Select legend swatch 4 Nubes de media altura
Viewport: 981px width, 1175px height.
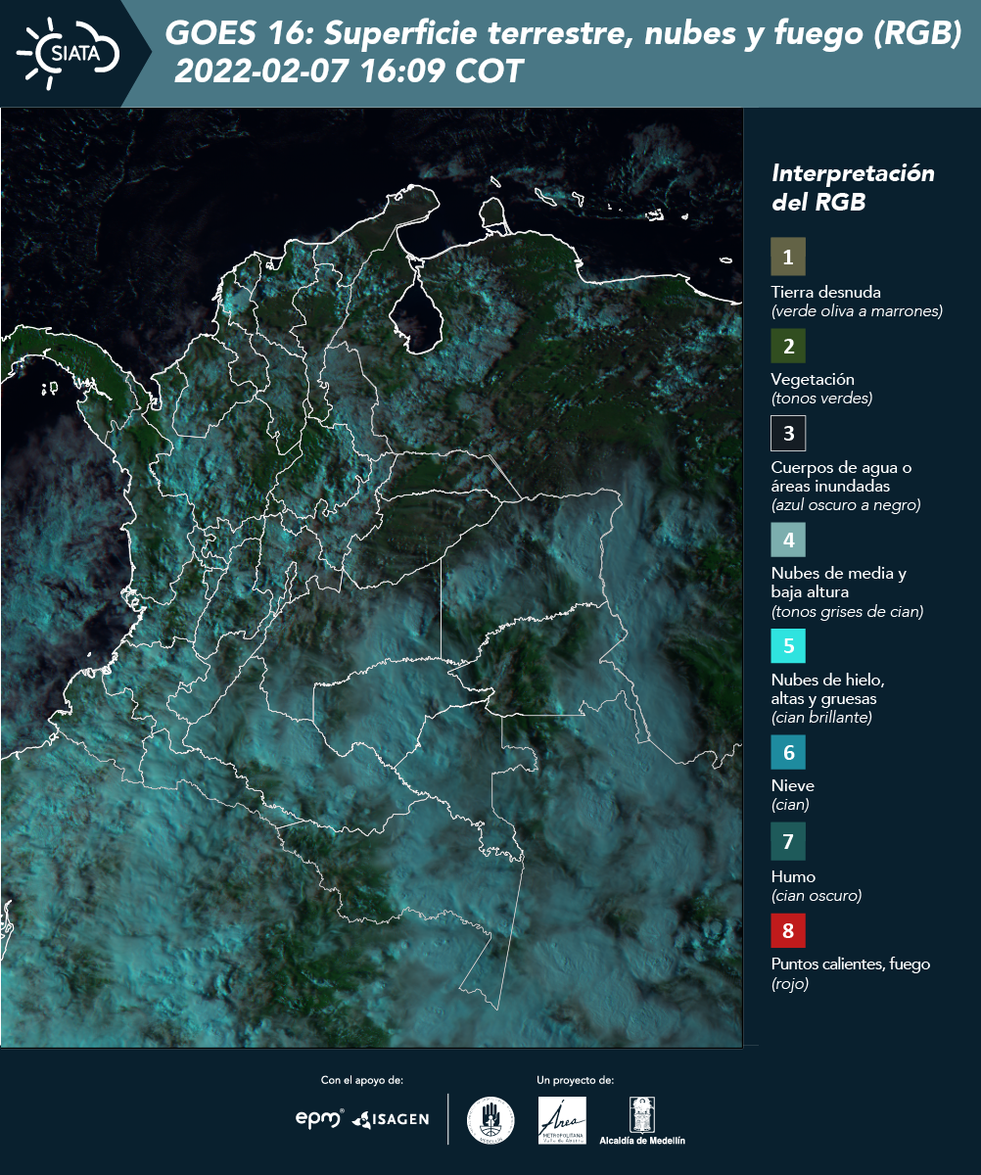788,539
